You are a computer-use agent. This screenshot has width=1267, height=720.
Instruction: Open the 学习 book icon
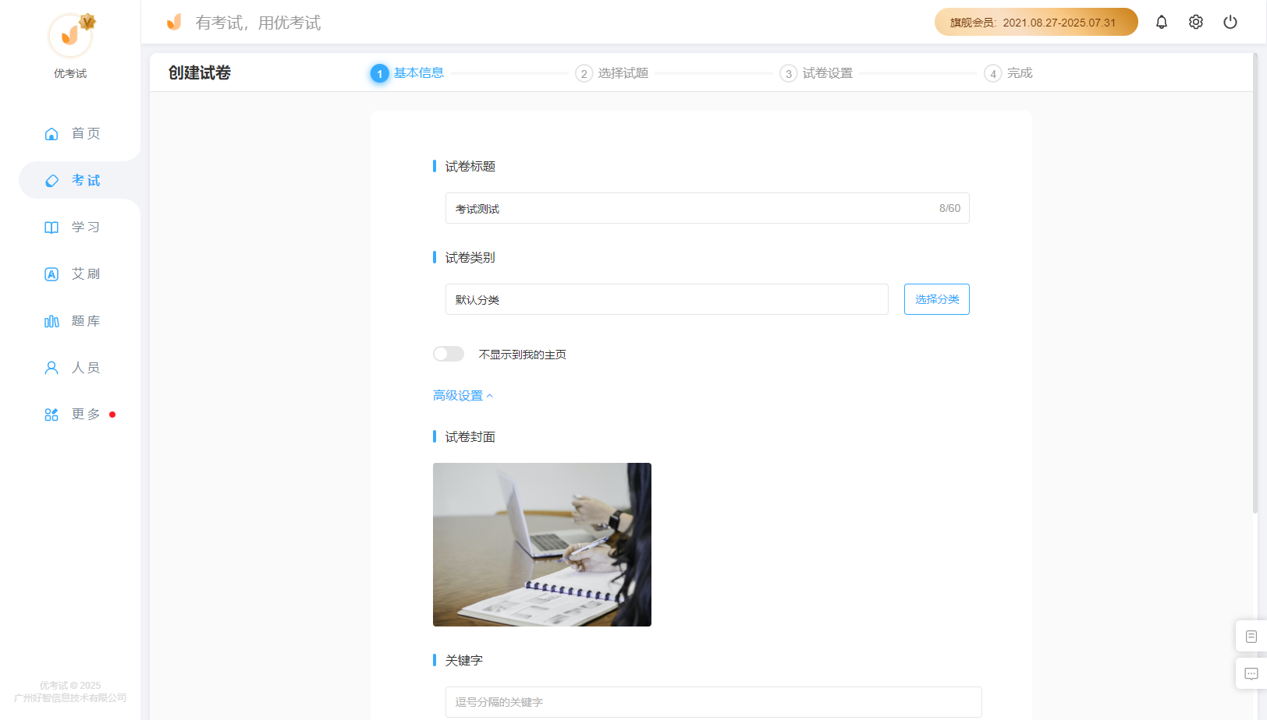51,228
